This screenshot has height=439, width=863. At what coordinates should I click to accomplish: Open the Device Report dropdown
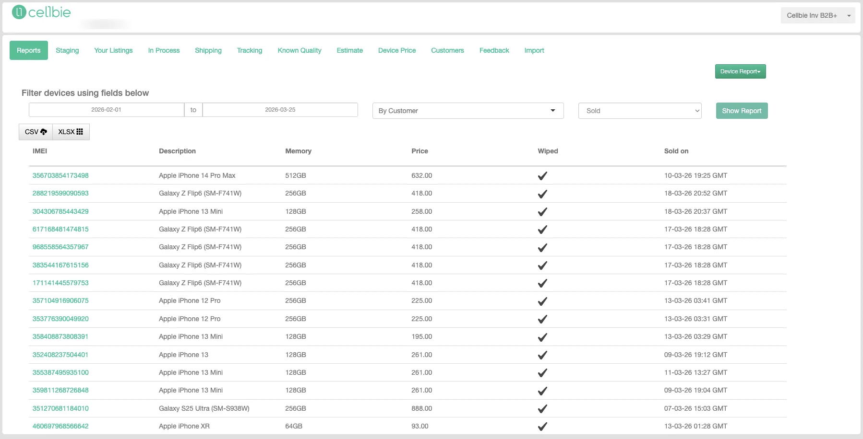(x=740, y=71)
